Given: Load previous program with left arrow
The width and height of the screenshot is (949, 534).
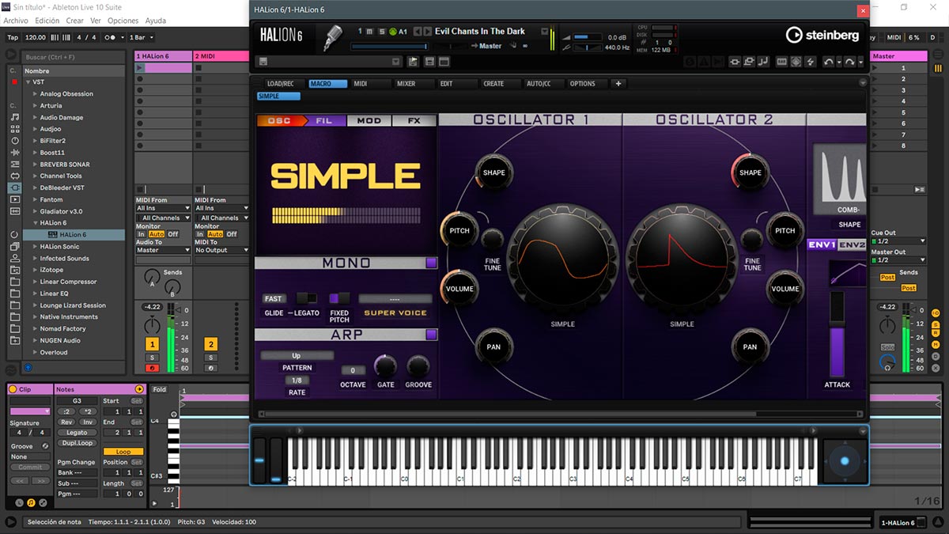Looking at the screenshot, I should click(x=417, y=32).
